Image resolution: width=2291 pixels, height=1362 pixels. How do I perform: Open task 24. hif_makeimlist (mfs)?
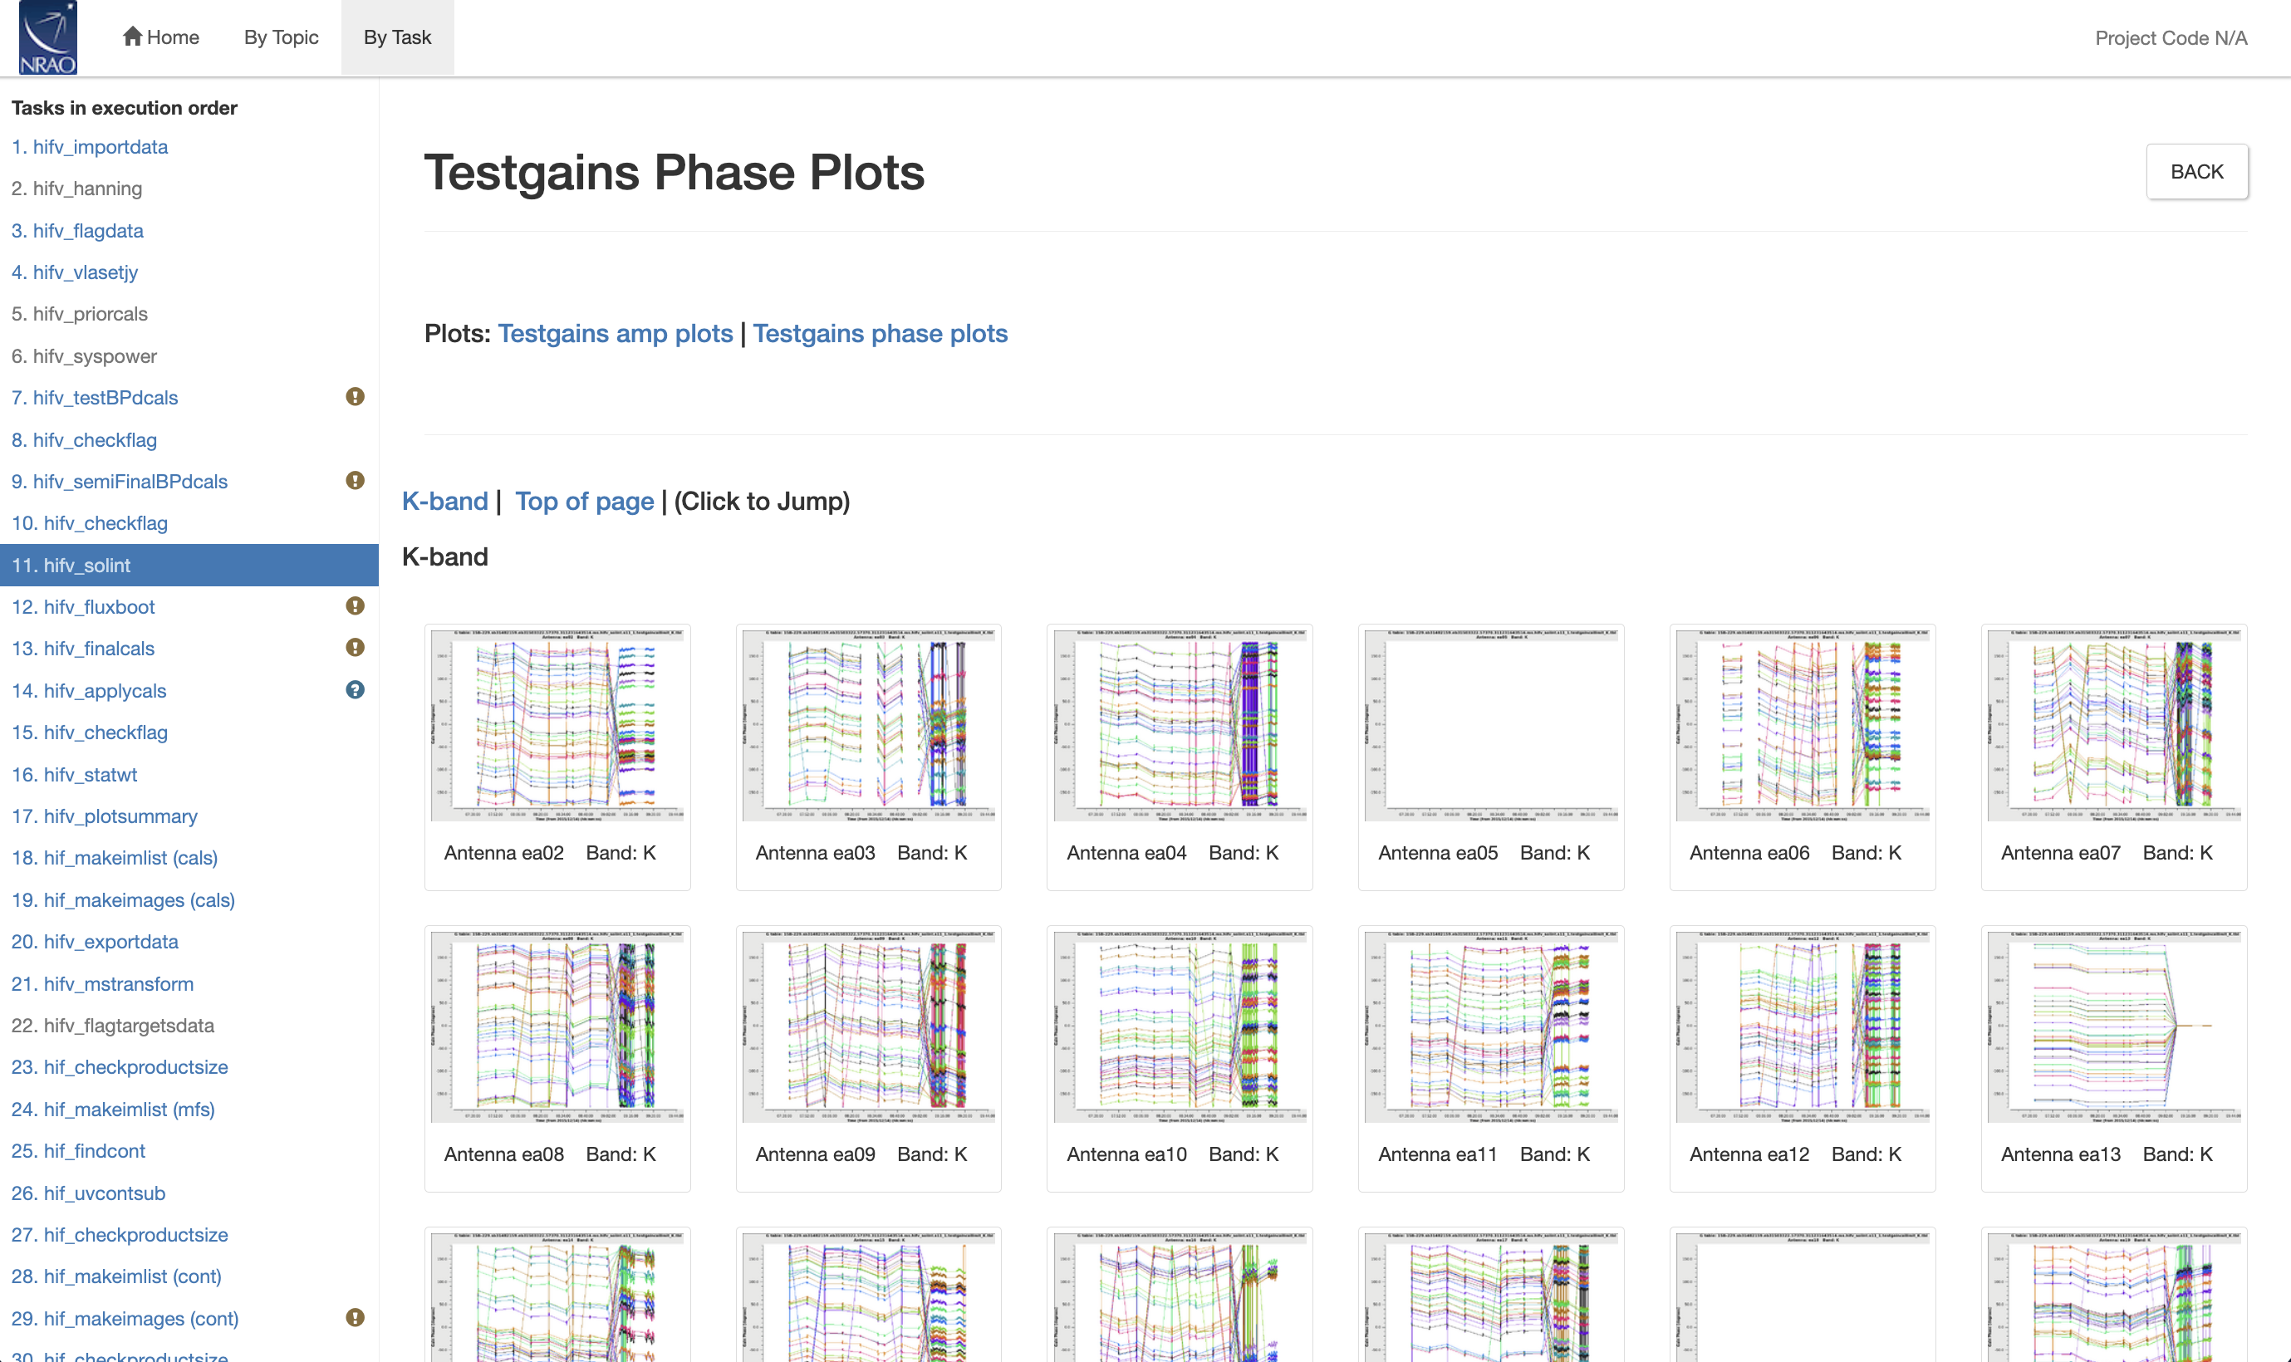click(113, 1109)
